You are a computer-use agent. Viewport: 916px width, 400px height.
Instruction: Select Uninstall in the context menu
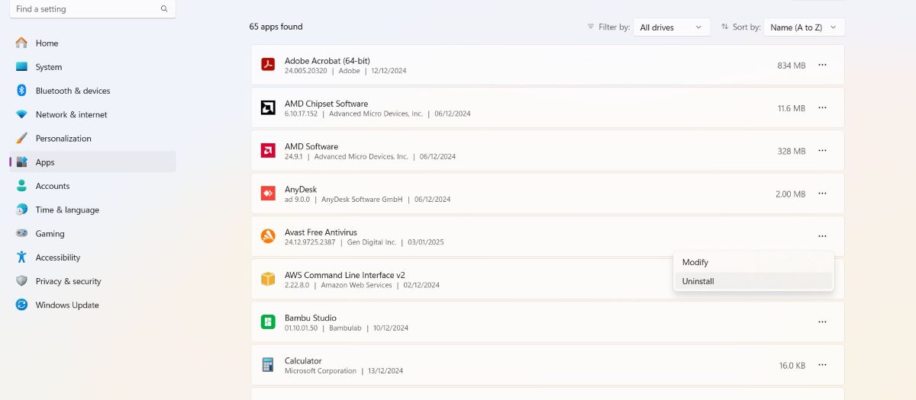(x=753, y=281)
